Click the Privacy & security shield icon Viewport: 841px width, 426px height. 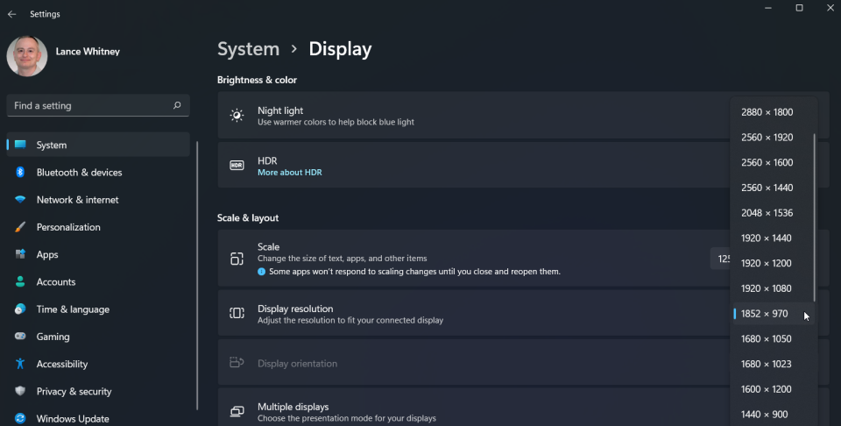tap(20, 391)
